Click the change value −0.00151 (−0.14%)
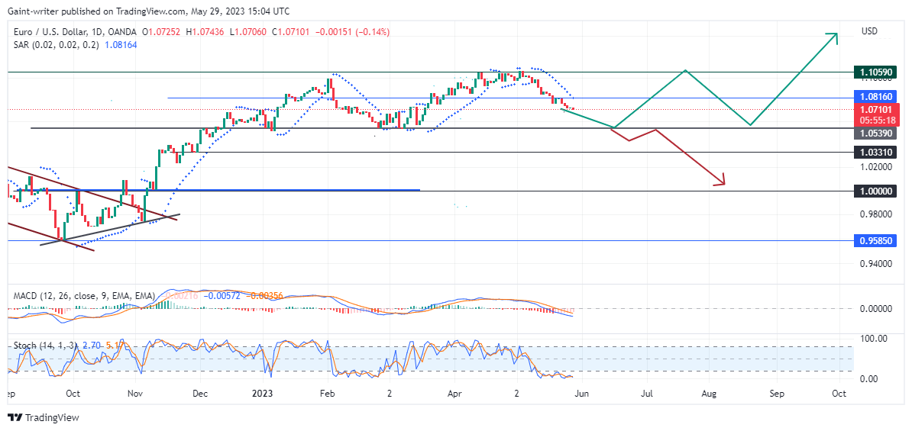Image resolution: width=912 pixels, height=431 pixels. [x=352, y=33]
